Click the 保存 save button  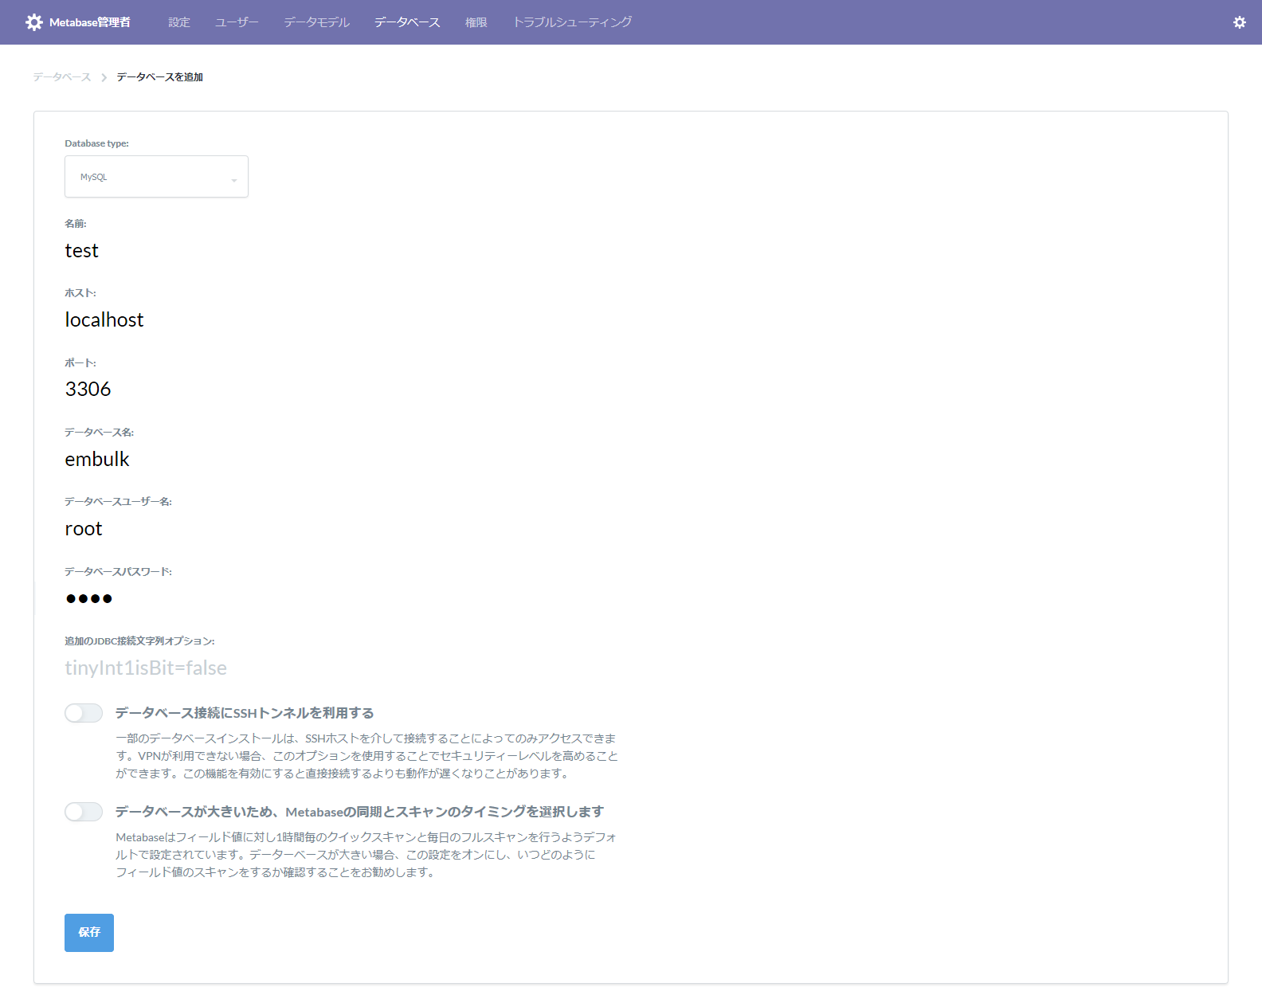click(89, 933)
